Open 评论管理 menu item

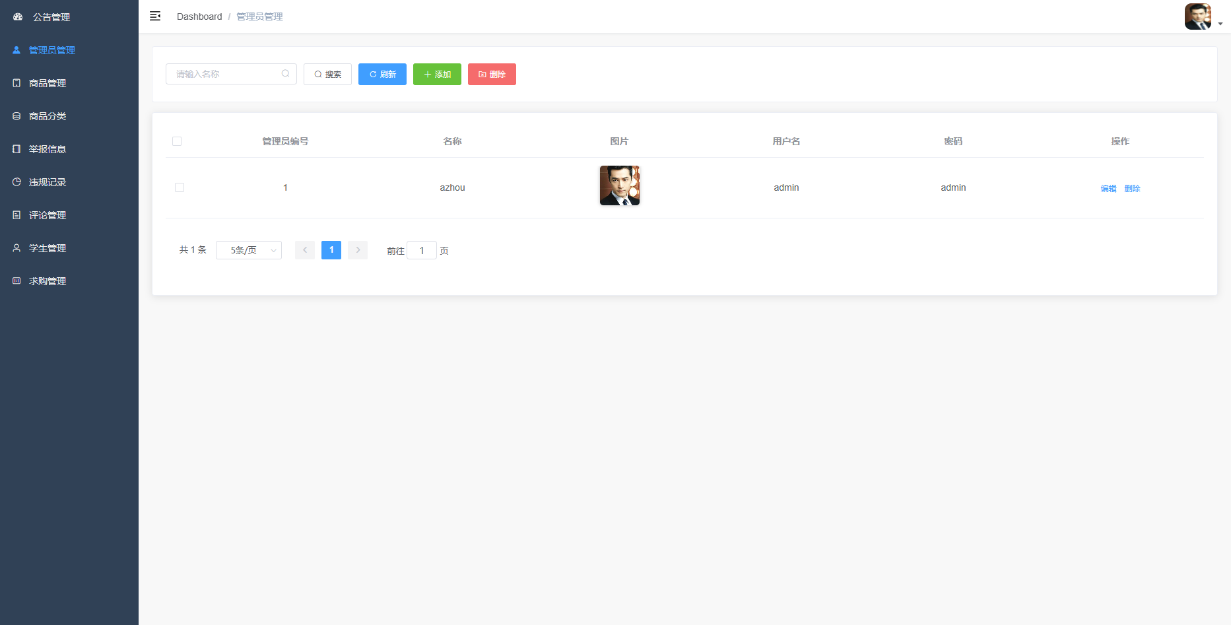(48, 215)
